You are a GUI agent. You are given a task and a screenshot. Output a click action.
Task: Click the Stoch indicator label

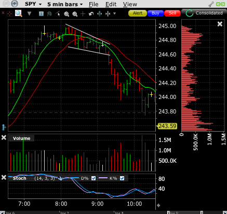(19, 178)
